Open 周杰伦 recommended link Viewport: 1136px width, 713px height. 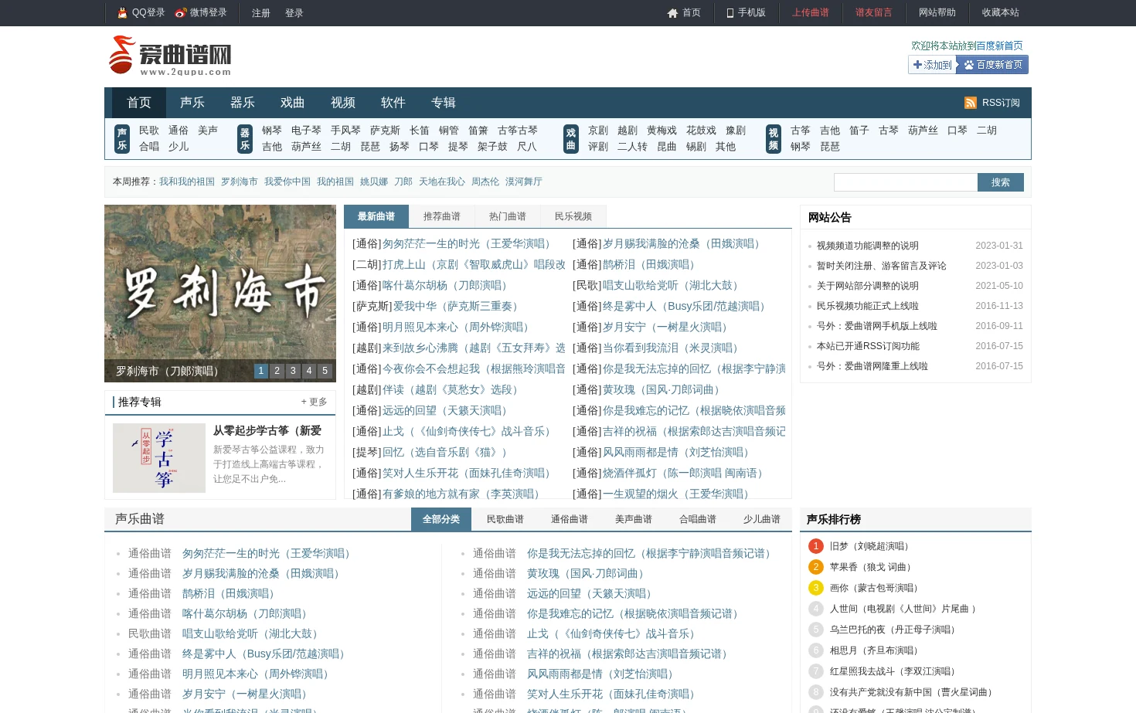tap(485, 182)
